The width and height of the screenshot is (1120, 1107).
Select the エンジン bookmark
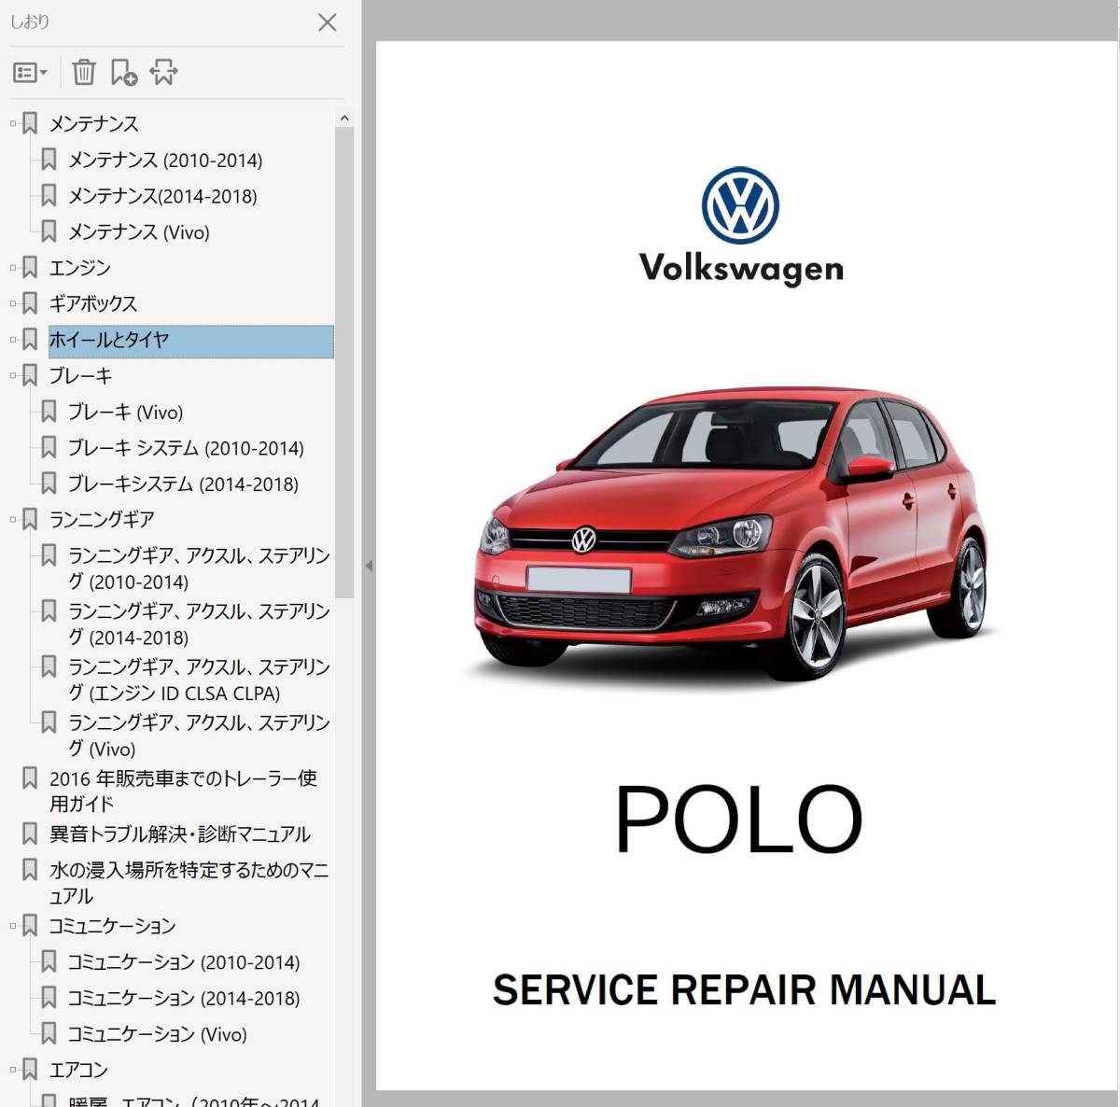[x=79, y=268]
